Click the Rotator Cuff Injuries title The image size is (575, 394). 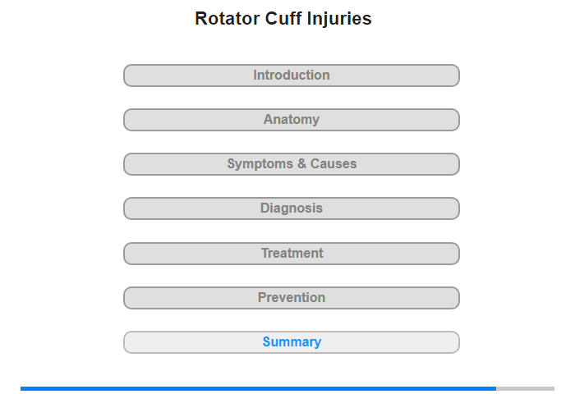[283, 19]
